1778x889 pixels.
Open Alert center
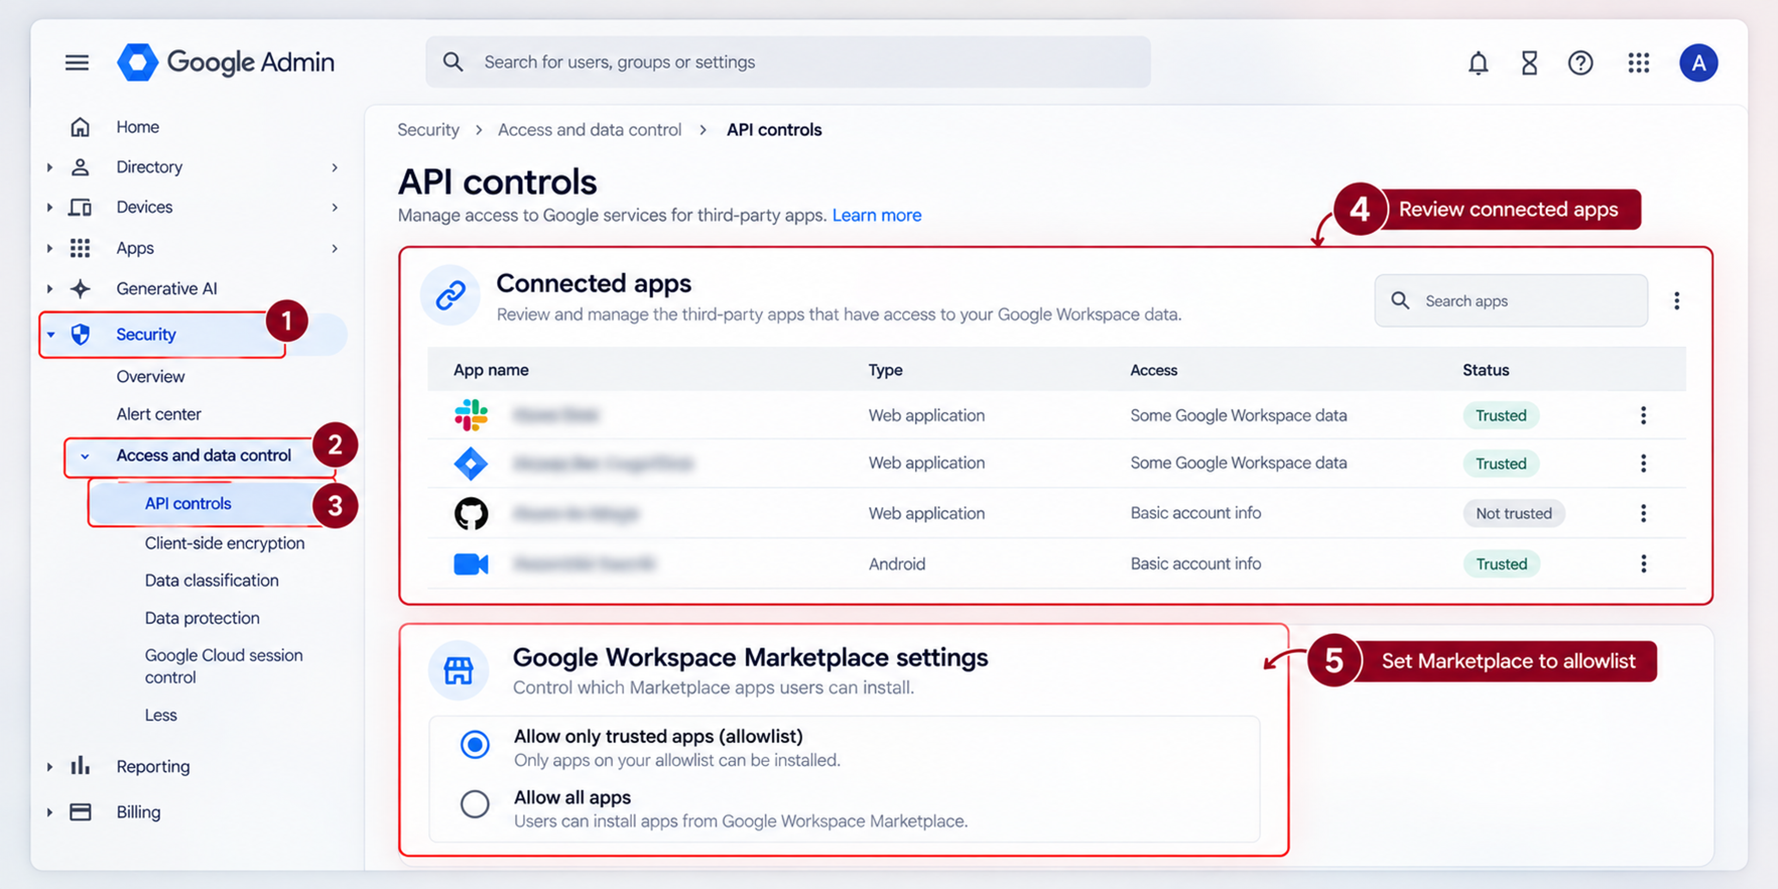(159, 414)
